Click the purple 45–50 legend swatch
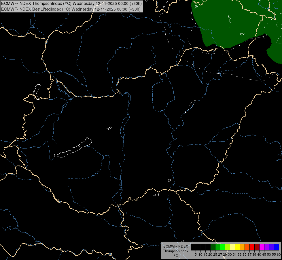Screen dimensions: 282x260 click(x=267, y=247)
